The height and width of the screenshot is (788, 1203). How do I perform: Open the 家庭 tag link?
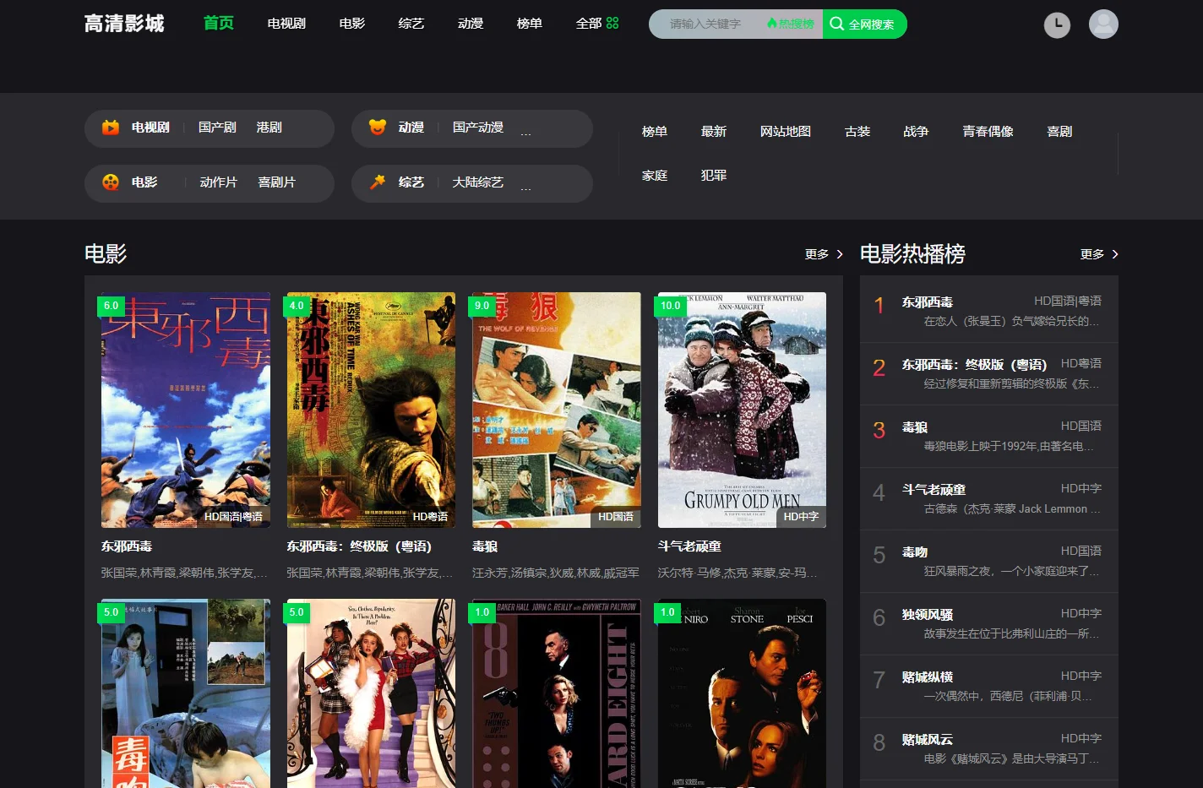point(655,176)
